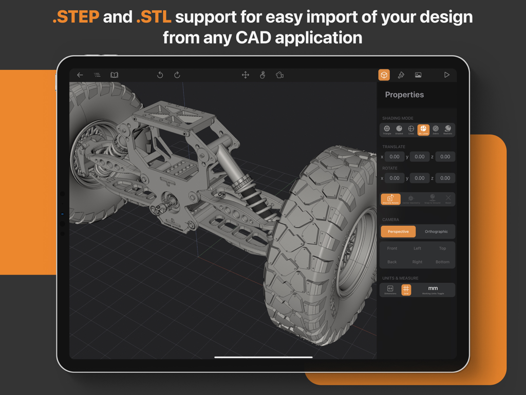Toggle Discrete Rotate mode
Image resolution: width=526 pixels, height=395 pixels.
pos(390,199)
